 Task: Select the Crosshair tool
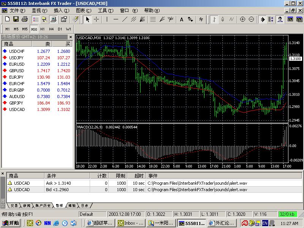[x=97, y=19]
